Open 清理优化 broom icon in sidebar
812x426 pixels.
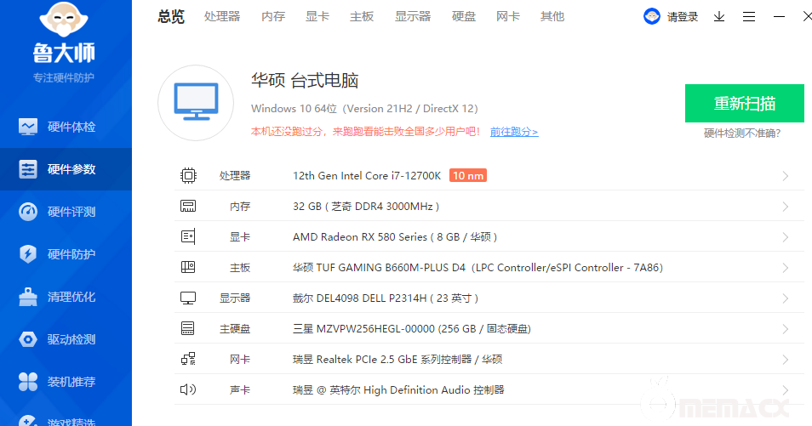29,297
